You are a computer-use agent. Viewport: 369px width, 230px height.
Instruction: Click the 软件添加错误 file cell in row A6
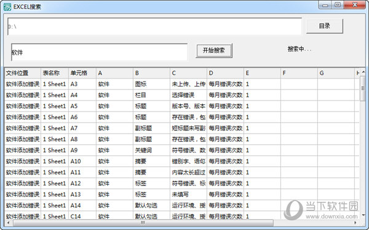click(x=23, y=117)
